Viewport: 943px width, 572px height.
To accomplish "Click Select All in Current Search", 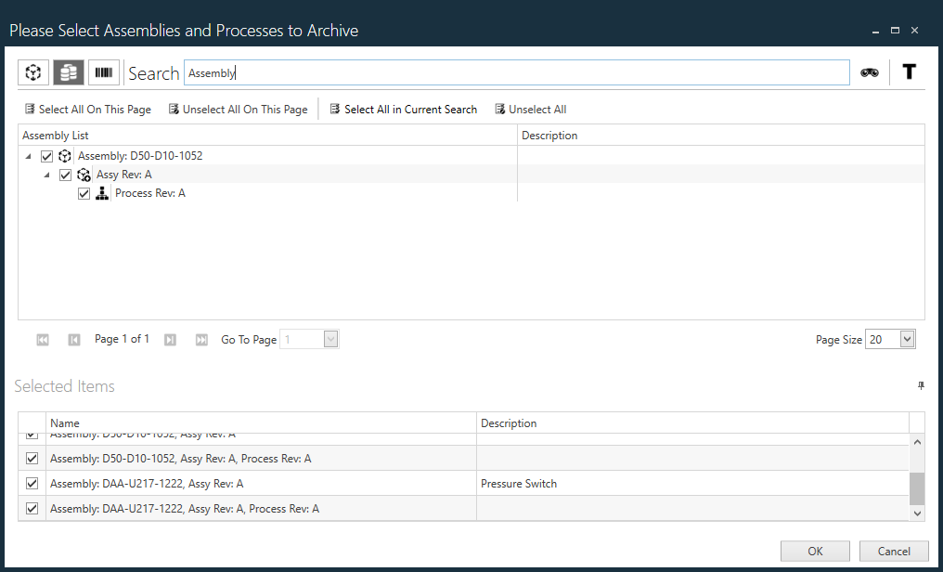I will [x=403, y=109].
